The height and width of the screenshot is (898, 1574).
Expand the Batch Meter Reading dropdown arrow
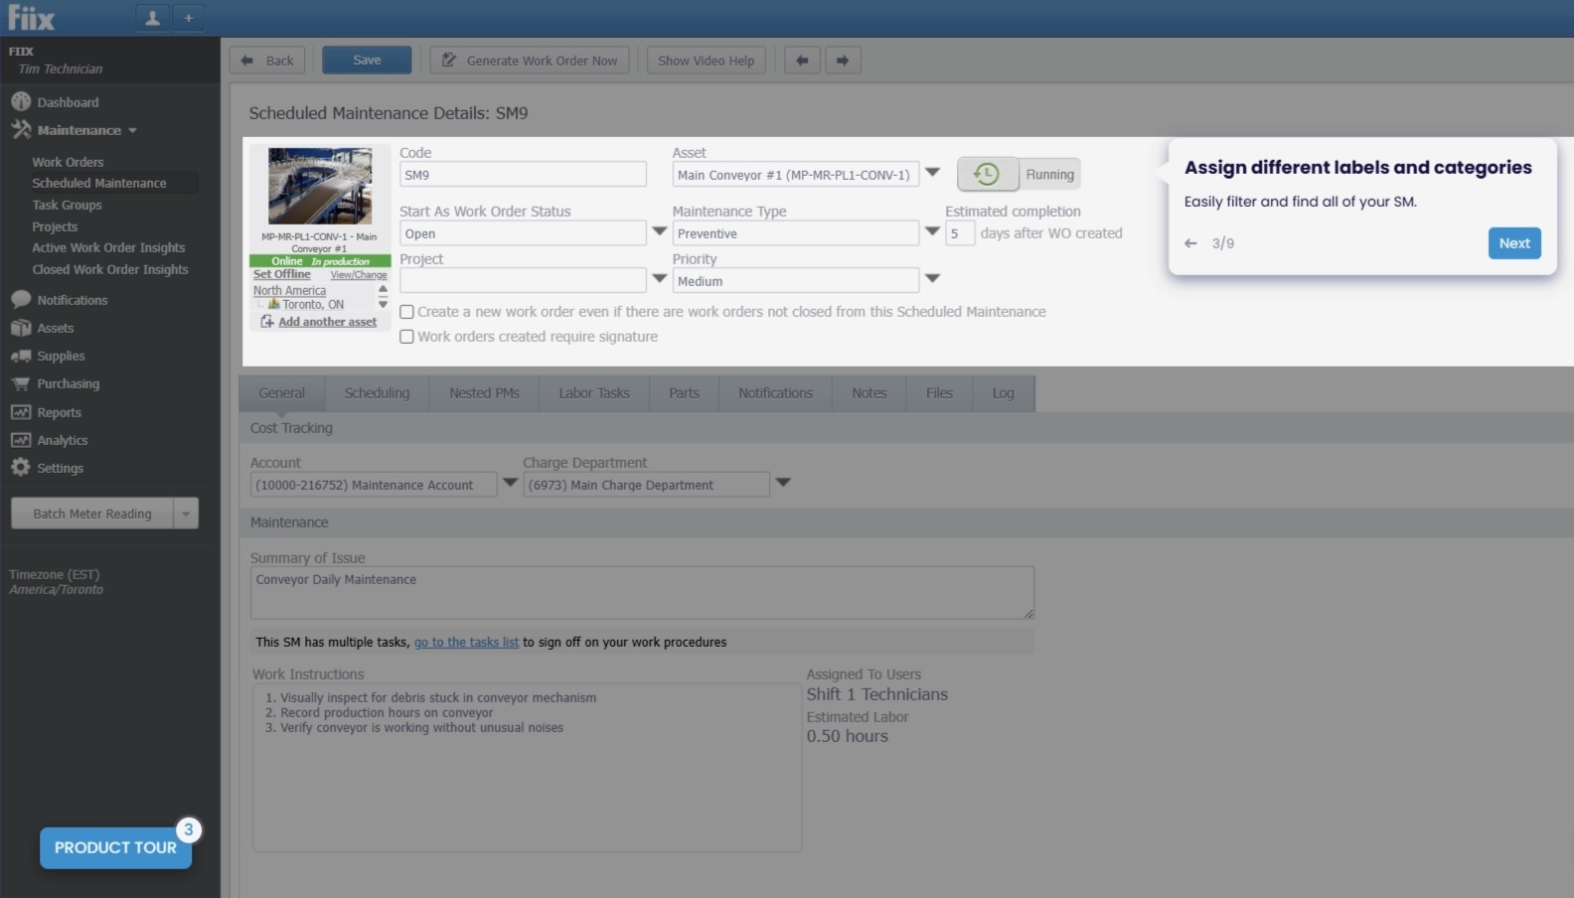[x=186, y=514]
